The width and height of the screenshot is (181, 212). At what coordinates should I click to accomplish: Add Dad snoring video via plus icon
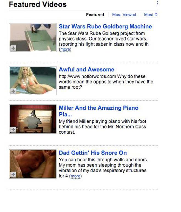click(13, 174)
